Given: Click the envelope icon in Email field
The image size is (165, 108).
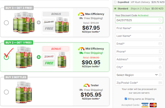Looking at the screenshot, I should 160,44.
